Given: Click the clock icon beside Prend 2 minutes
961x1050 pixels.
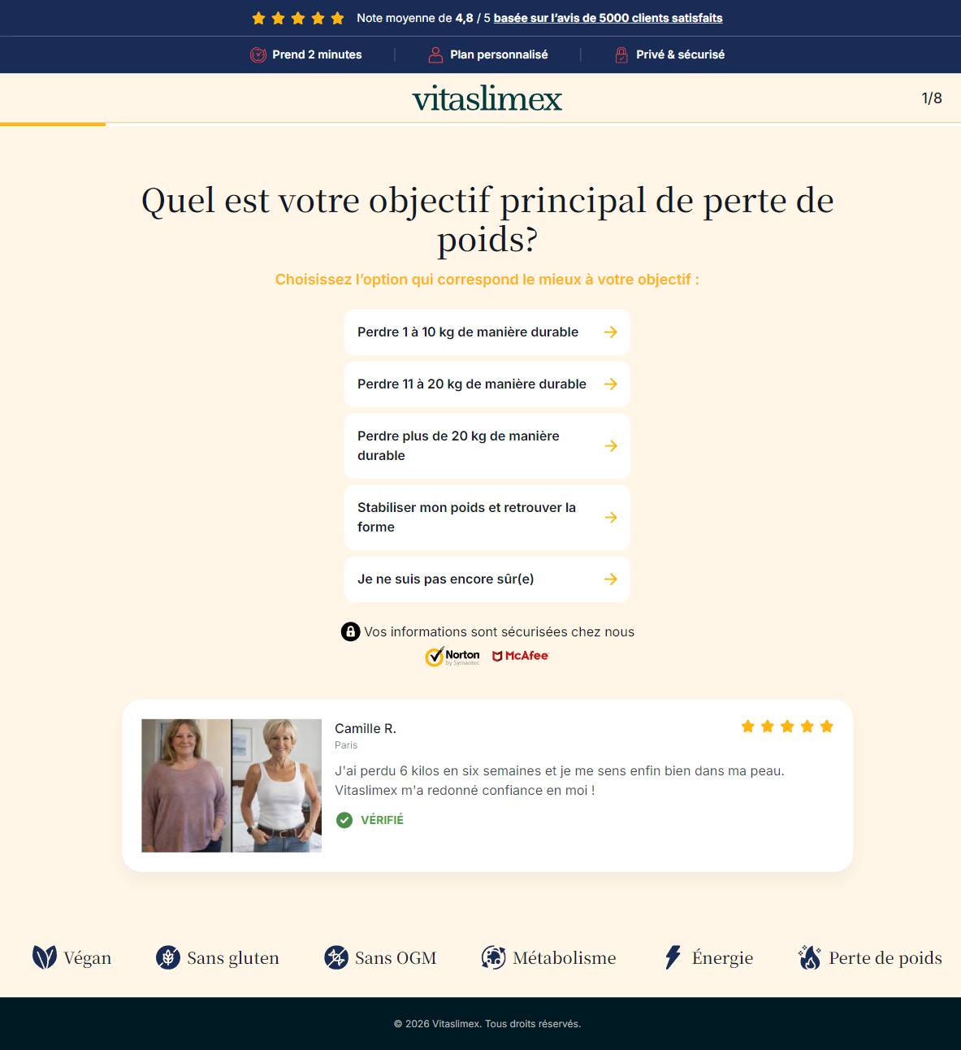Looking at the screenshot, I should (258, 54).
